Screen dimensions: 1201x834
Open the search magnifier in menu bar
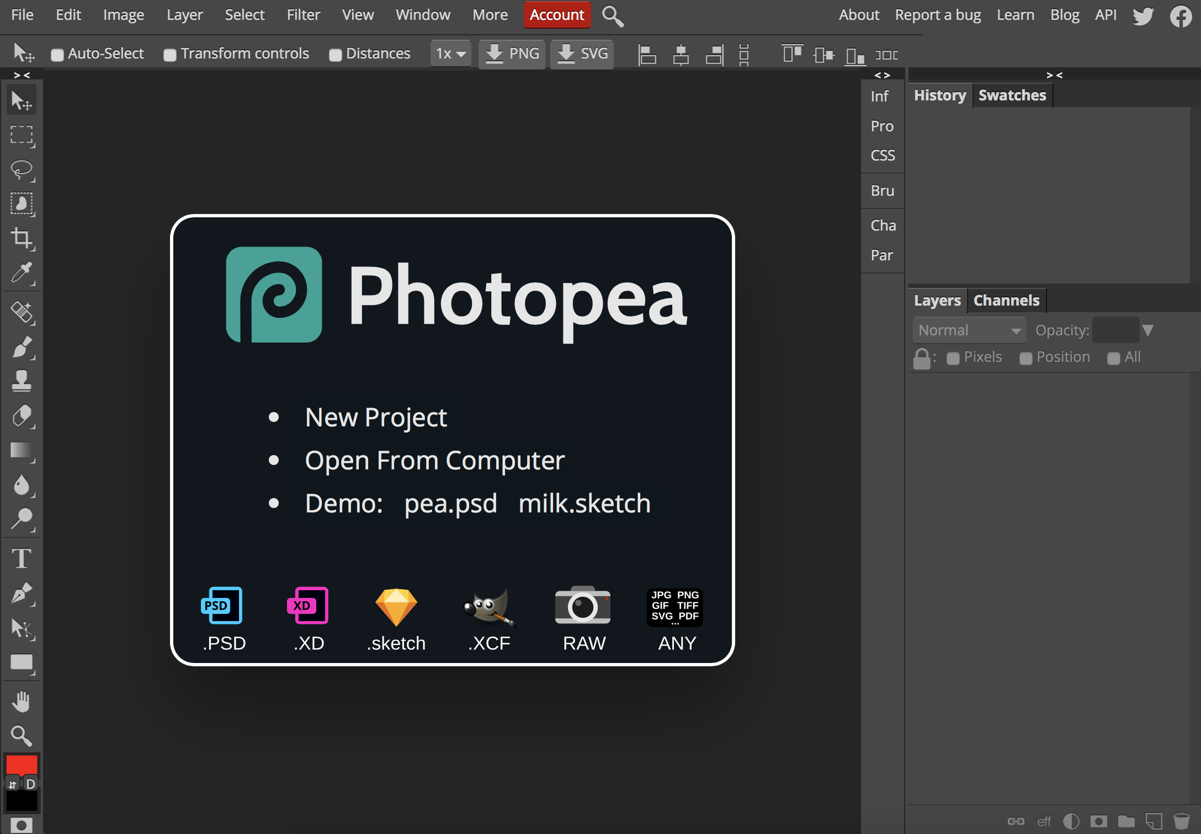(612, 16)
